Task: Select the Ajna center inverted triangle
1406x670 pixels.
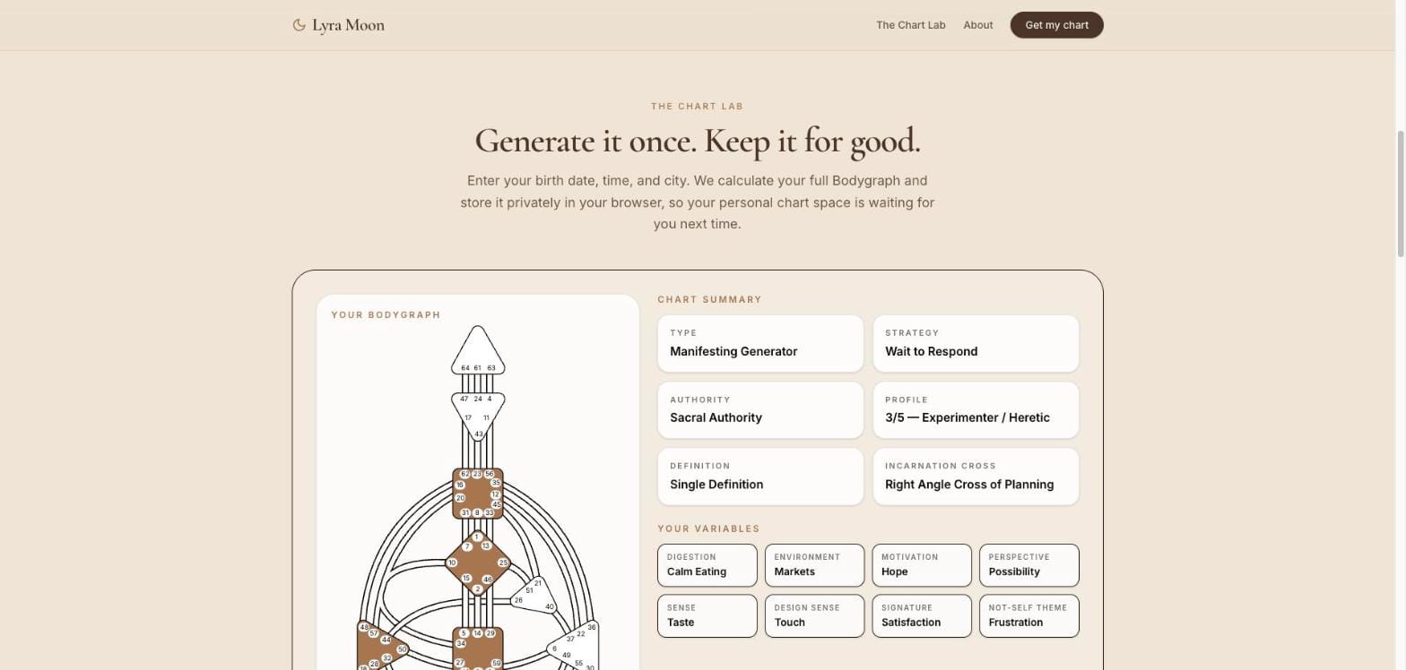Action: (x=478, y=414)
